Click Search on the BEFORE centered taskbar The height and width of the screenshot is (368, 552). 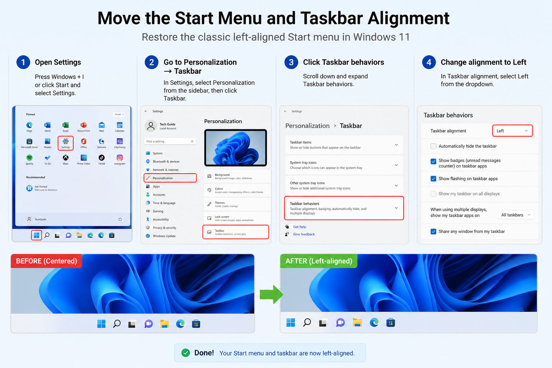(x=117, y=324)
